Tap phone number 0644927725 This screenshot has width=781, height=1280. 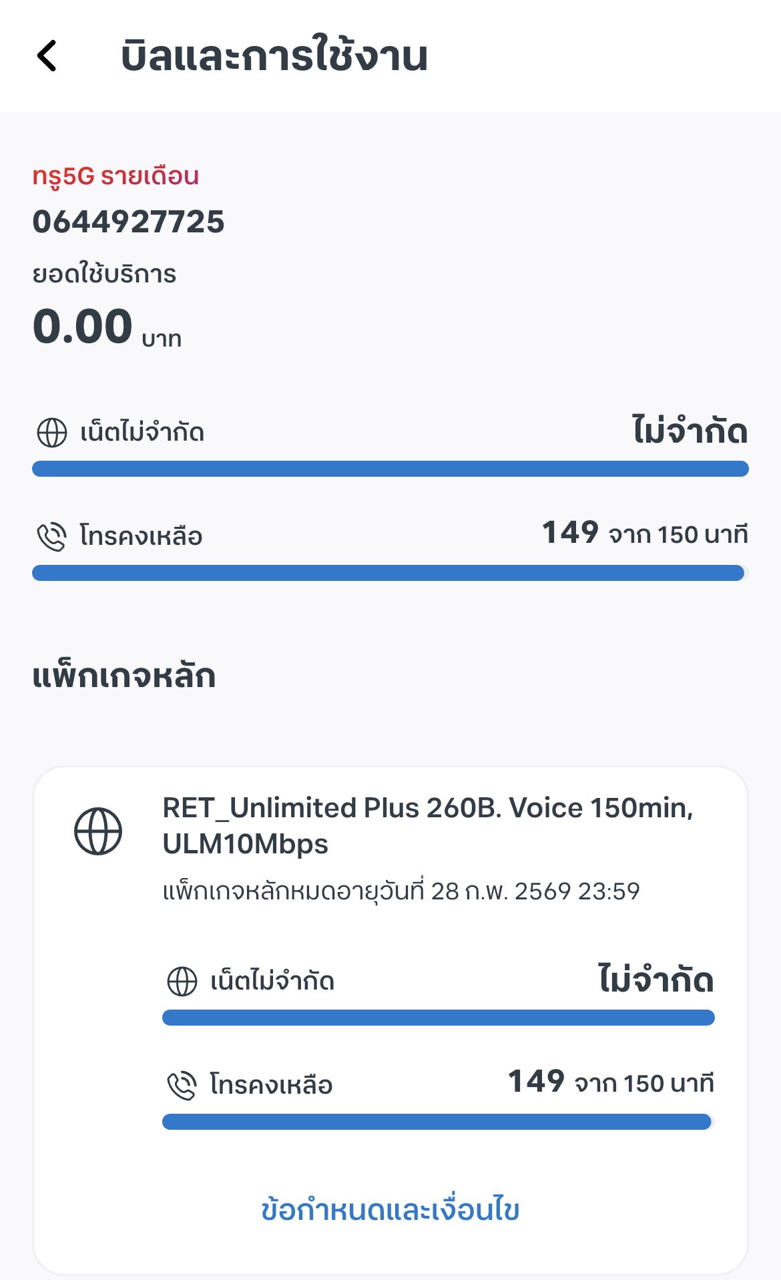click(x=129, y=222)
